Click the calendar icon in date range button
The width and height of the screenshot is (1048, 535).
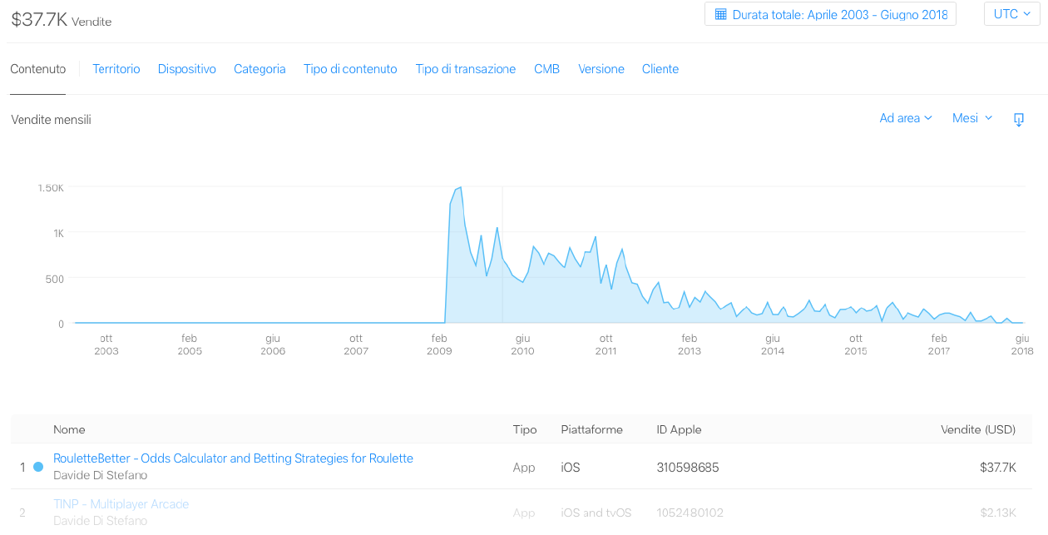tap(721, 14)
